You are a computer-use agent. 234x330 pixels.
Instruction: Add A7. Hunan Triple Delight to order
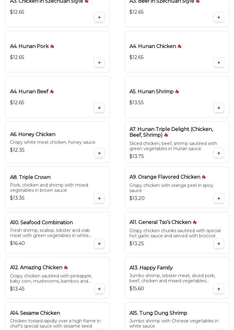219,153
